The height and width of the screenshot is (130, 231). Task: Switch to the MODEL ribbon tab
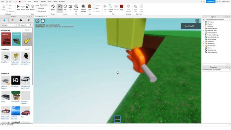[x=36, y=1]
